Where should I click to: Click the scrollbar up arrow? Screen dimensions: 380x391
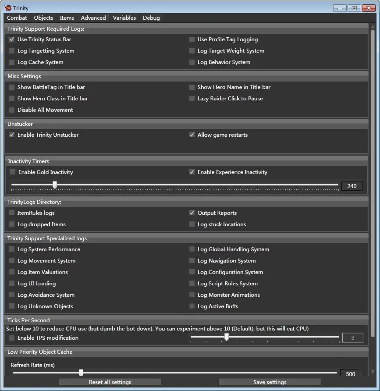click(x=373, y=26)
